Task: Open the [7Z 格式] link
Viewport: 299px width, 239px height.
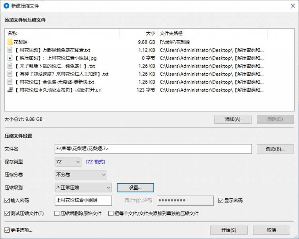Action: pos(96,162)
